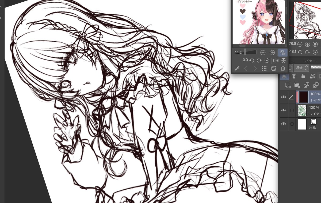Hide the top dark sketch layer
The height and width of the screenshot is (203, 321).
click(284, 97)
